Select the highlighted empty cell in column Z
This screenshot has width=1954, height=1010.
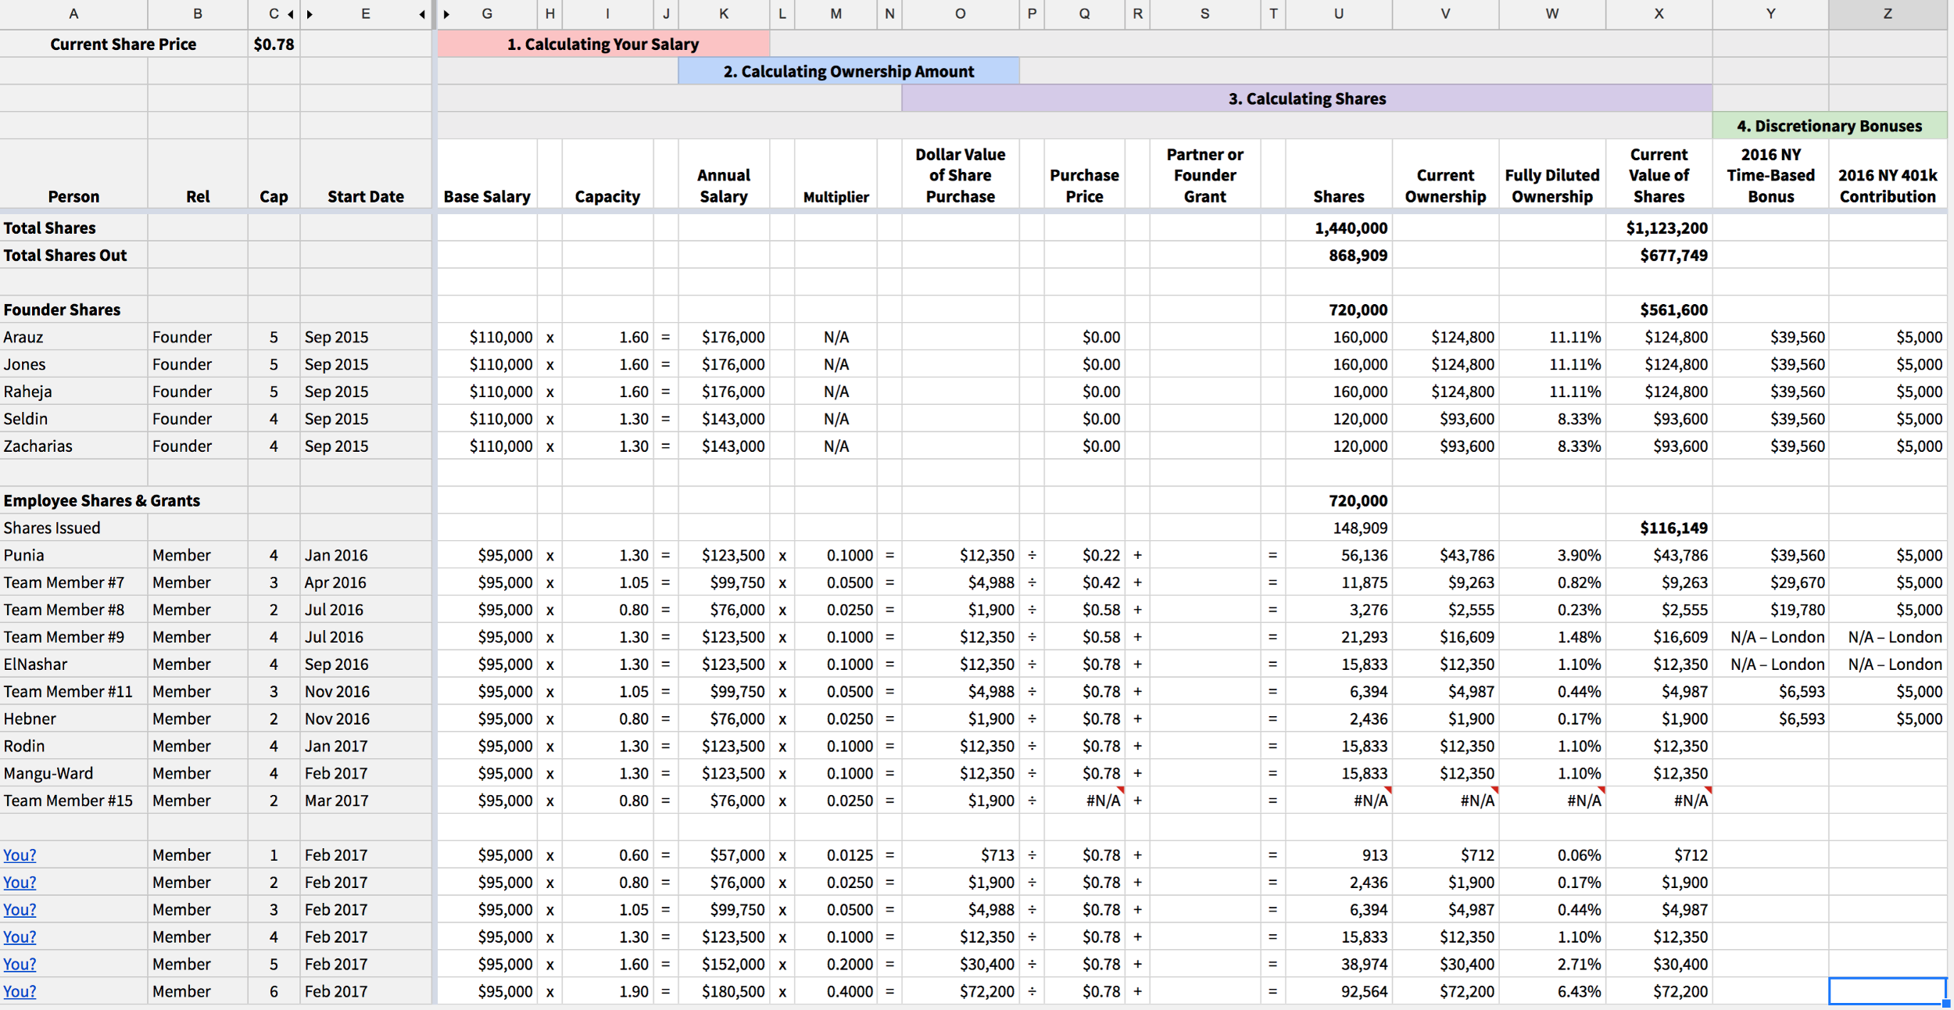coord(1888,991)
